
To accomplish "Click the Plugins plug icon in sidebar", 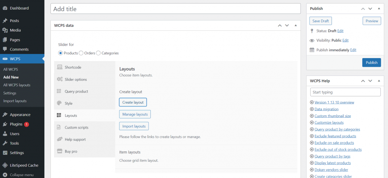I will tap(5, 124).
